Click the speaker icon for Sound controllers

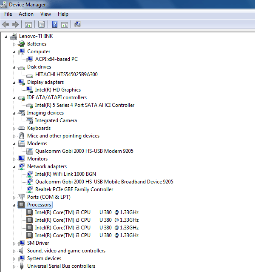coord(21,251)
